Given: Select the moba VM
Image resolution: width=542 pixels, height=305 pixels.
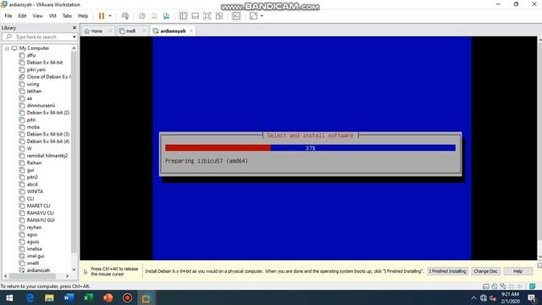Looking at the screenshot, I should pyautogui.click(x=33, y=127).
